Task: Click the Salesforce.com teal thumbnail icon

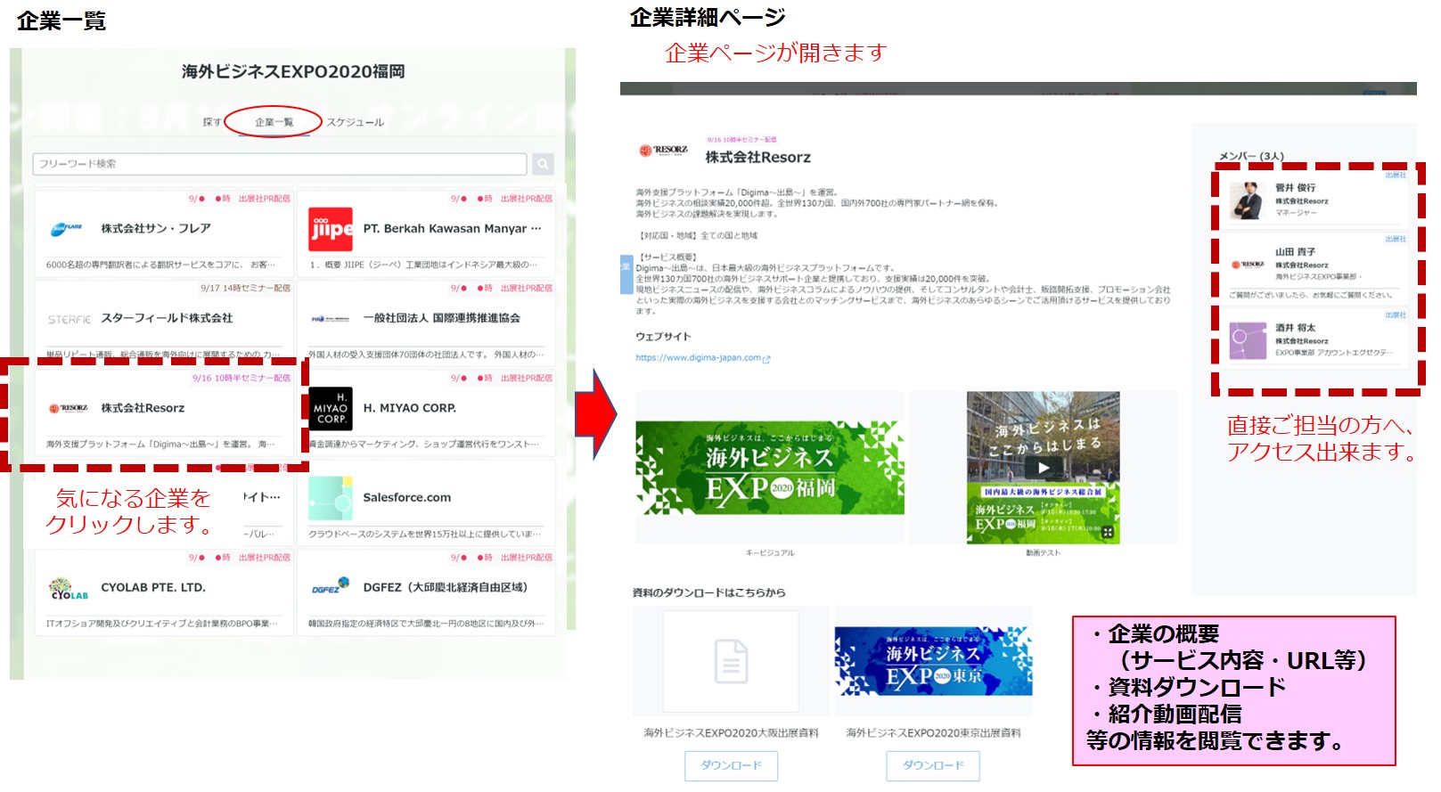Action: tap(331, 498)
